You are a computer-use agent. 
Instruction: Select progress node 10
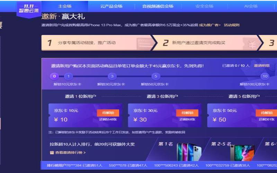point(265,76)
